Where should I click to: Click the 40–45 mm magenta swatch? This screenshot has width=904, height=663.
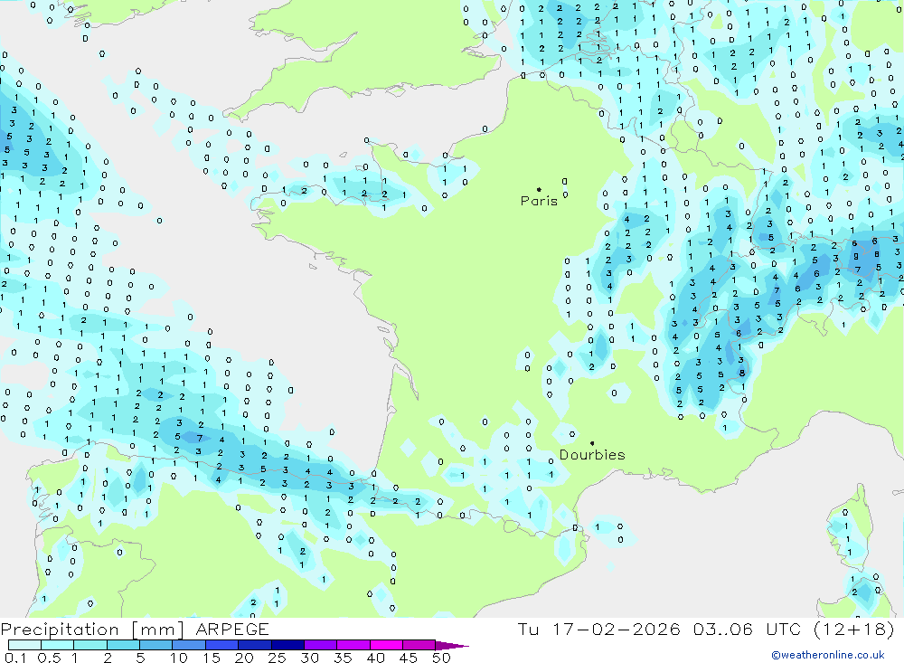(386, 645)
